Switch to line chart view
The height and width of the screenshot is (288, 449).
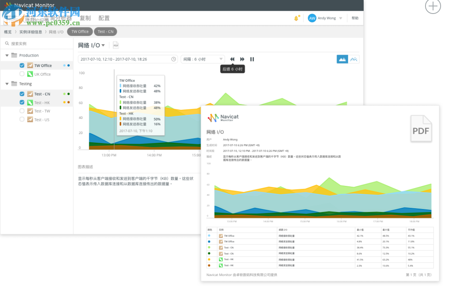[x=354, y=59]
